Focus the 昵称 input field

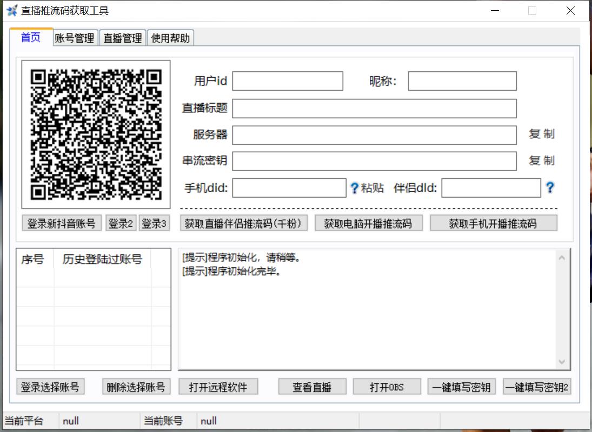(462, 81)
